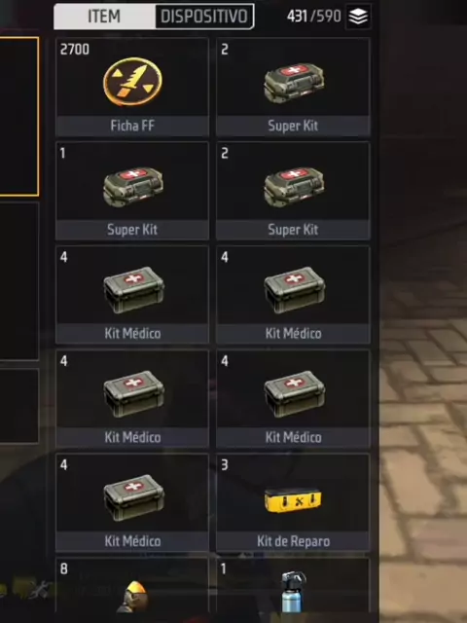Select the Ficha FF gold token icon
The width and height of the screenshot is (467, 623).
point(132,82)
